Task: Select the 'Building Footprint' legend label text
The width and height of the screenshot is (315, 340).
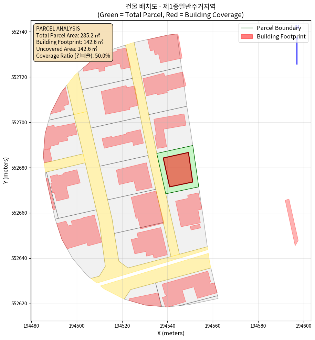Action: tap(281, 37)
